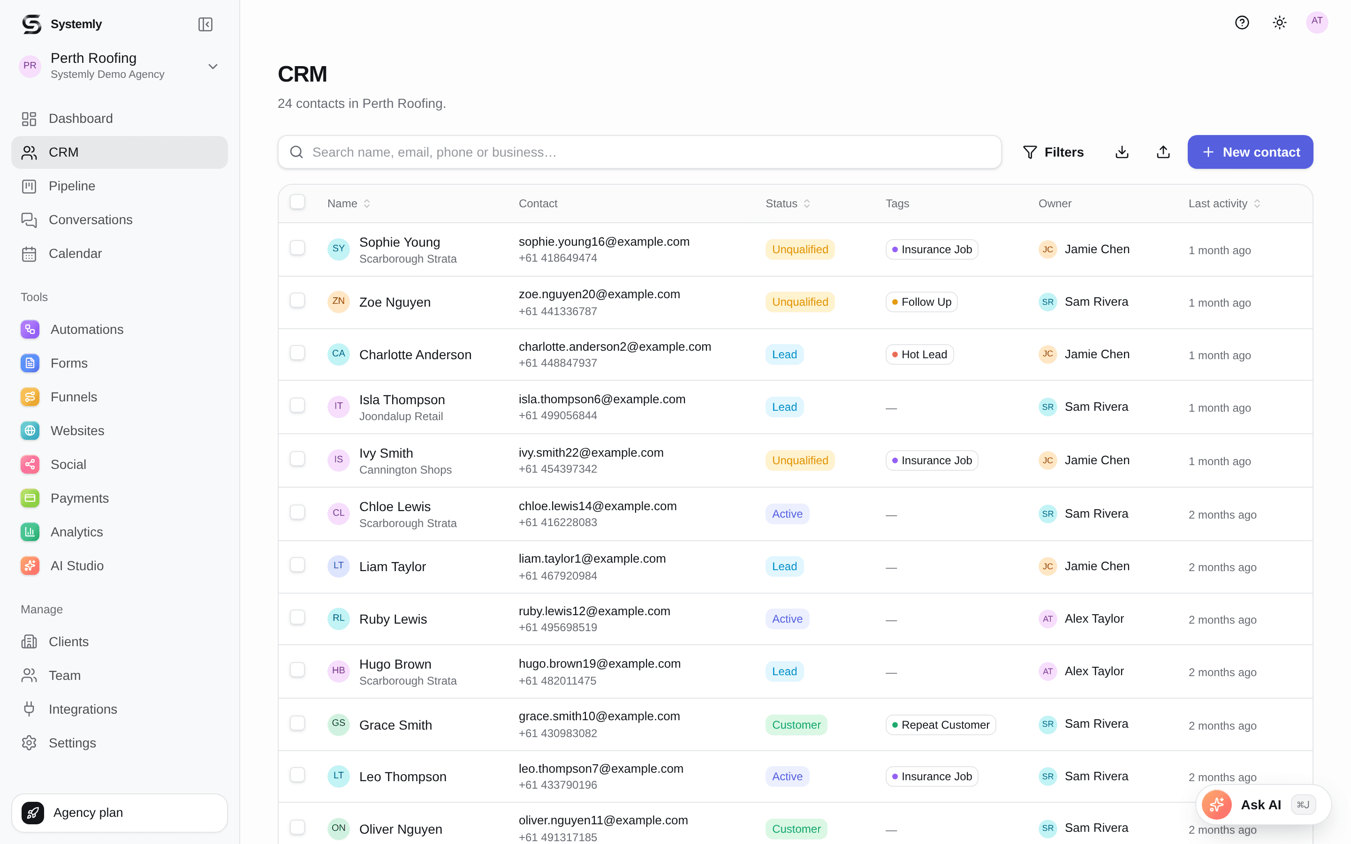
Task: Click the search magnifier icon
Action: click(x=296, y=152)
